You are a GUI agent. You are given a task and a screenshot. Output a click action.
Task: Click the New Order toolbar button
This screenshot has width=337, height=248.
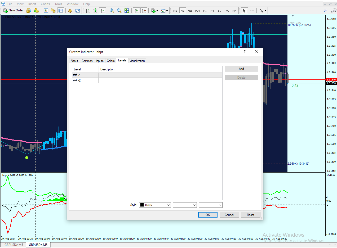coord(14,11)
